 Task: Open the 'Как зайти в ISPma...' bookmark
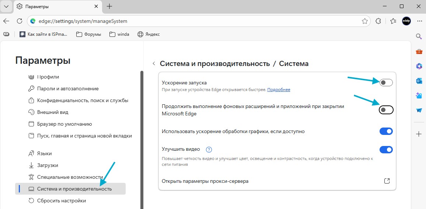[43, 34]
